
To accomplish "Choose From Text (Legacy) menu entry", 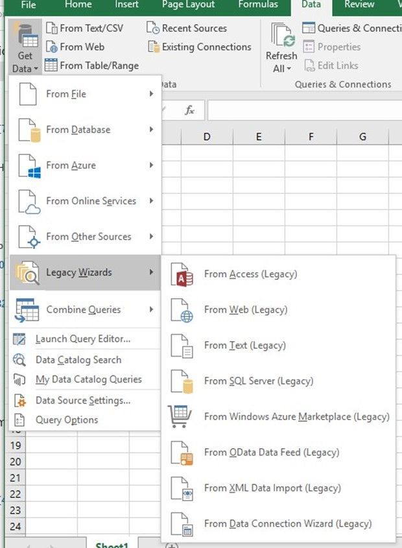I will pyautogui.click(x=279, y=346).
